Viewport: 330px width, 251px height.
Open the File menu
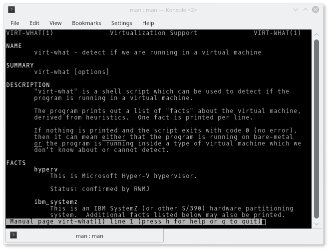click(x=15, y=23)
